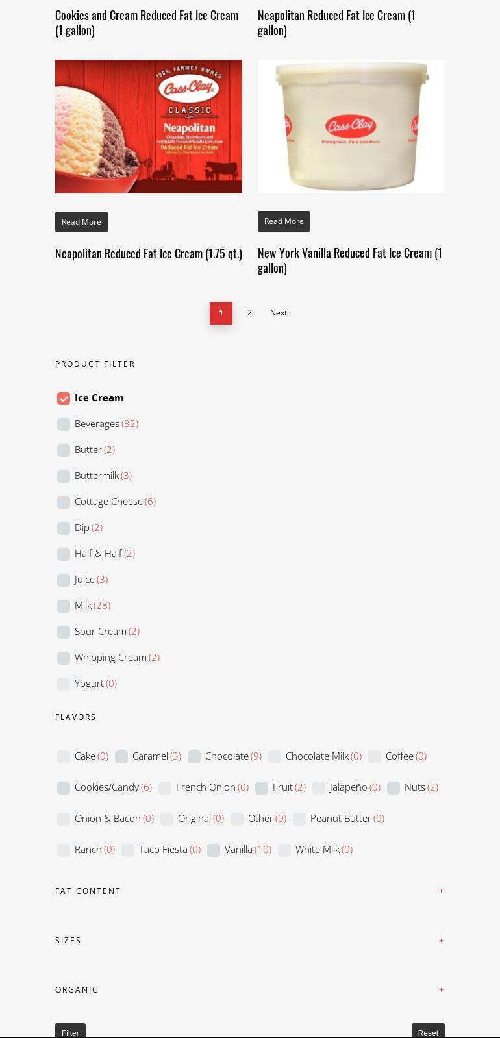Screen dimensions: 500x1038
Task: Expand the Fat Content section
Action: tap(442, 891)
